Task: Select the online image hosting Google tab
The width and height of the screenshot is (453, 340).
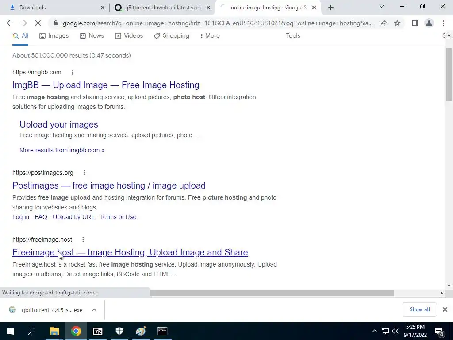Action: 268,8
